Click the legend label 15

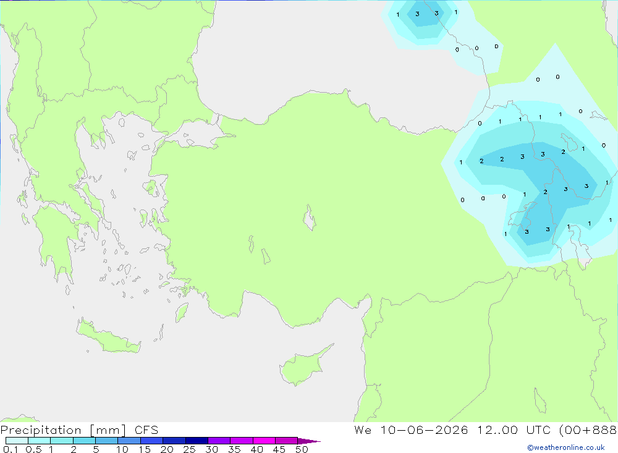145,449
